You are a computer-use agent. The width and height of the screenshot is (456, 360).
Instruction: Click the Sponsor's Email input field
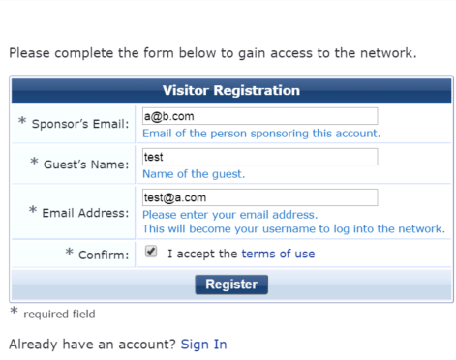259,116
